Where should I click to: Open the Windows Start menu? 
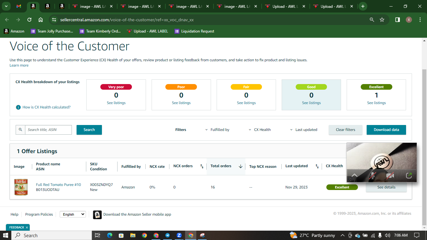point(6,235)
